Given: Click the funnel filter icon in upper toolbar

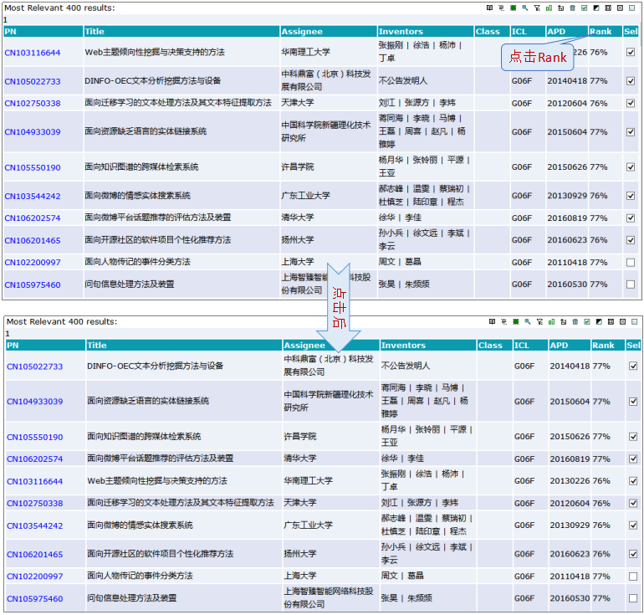Looking at the screenshot, I should (x=537, y=8).
